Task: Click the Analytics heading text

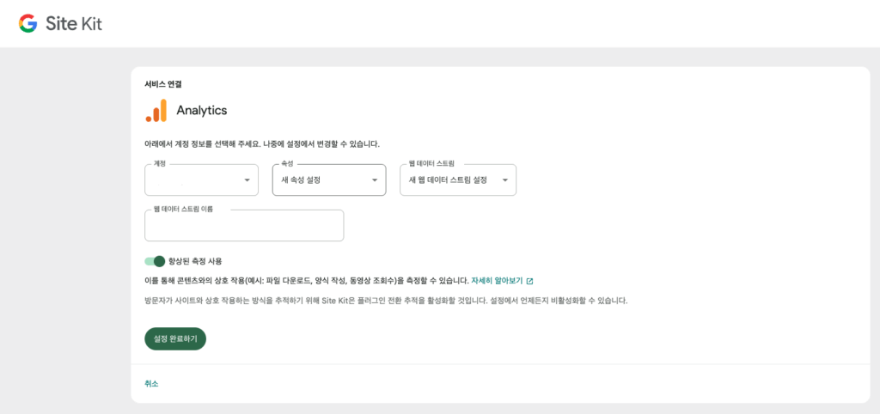Action: [x=201, y=111]
